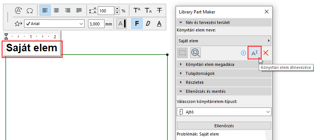
Task: Align text right
Action: (67, 10)
